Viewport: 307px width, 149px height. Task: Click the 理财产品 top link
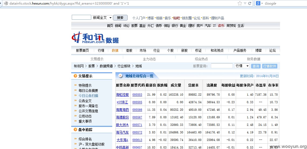click(x=217, y=18)
